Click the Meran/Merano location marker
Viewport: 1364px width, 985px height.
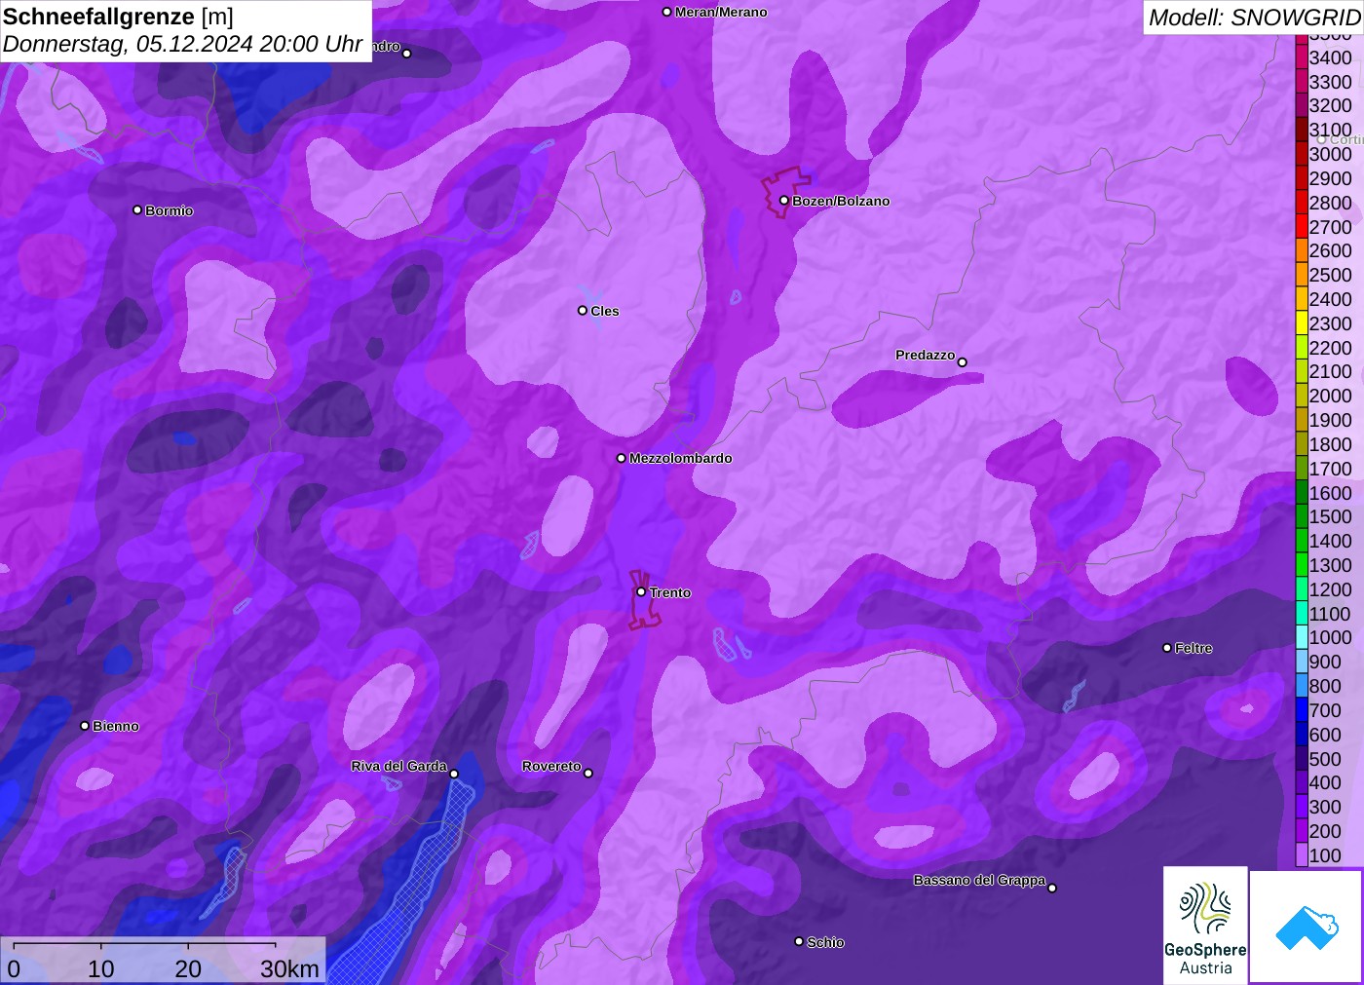[x=667, y=12]
